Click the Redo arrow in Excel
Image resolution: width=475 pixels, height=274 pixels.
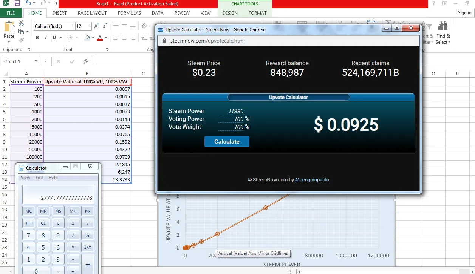pyautogui.click(x=43, y=3)
